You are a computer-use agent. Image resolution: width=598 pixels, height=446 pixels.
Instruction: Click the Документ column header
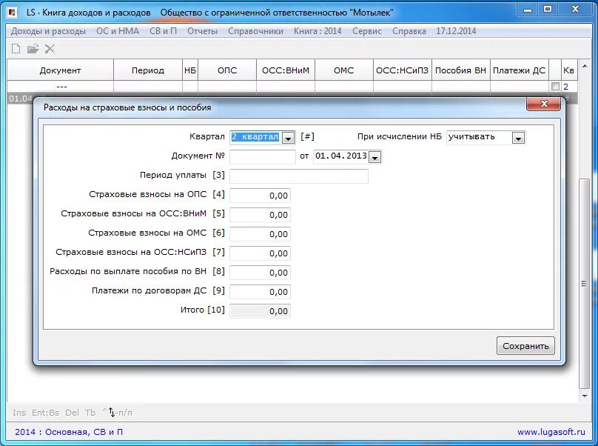point(60,70)
